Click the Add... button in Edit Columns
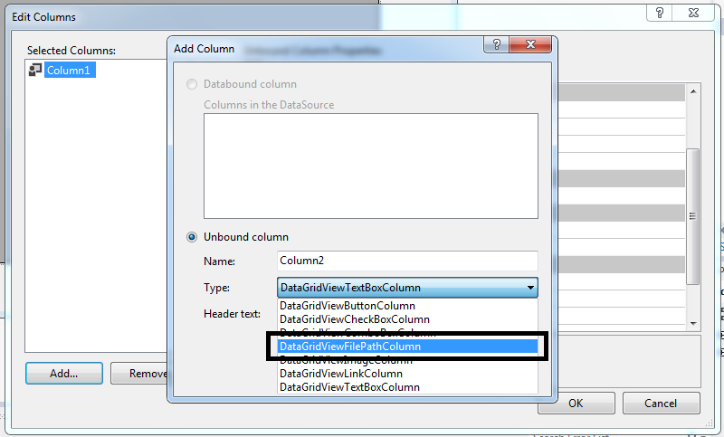Screen dimensions: 724x437 pos(64,374)
